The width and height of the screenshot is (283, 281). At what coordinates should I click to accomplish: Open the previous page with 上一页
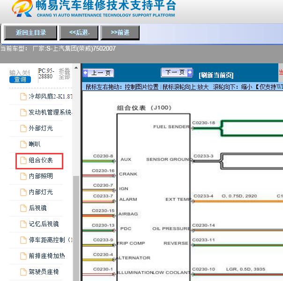(x=98, y=73)
